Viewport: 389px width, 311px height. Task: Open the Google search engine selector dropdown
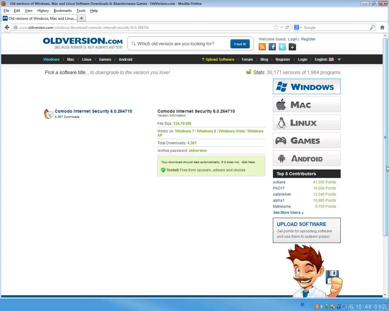tap(298, 27)
